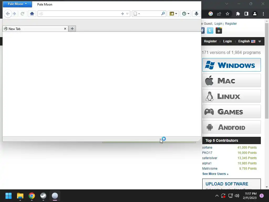Click 41,005 Points for sofiane
This screenshot has height=202, width=269.
point(247,148)
